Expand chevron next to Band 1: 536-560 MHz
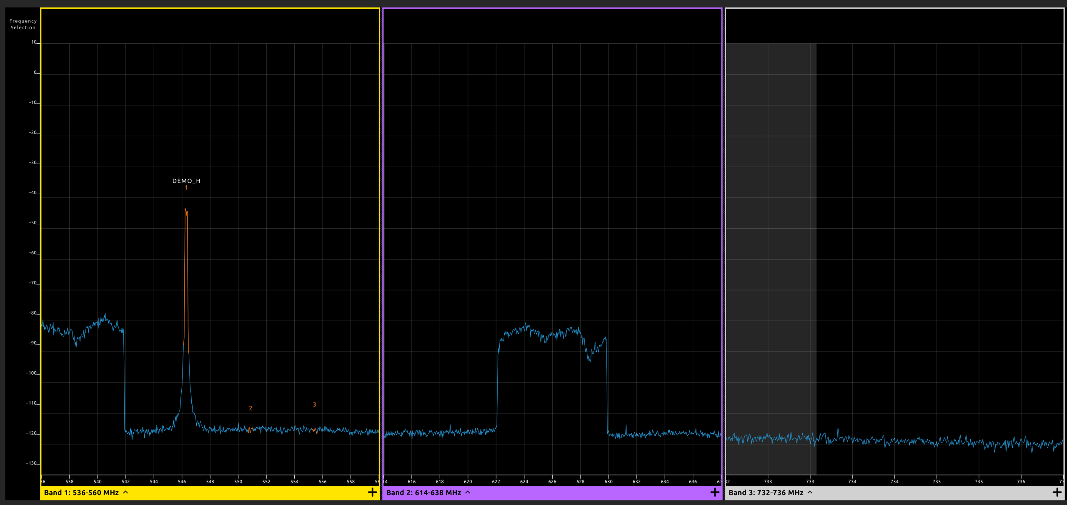 click(x=126, y=492)
